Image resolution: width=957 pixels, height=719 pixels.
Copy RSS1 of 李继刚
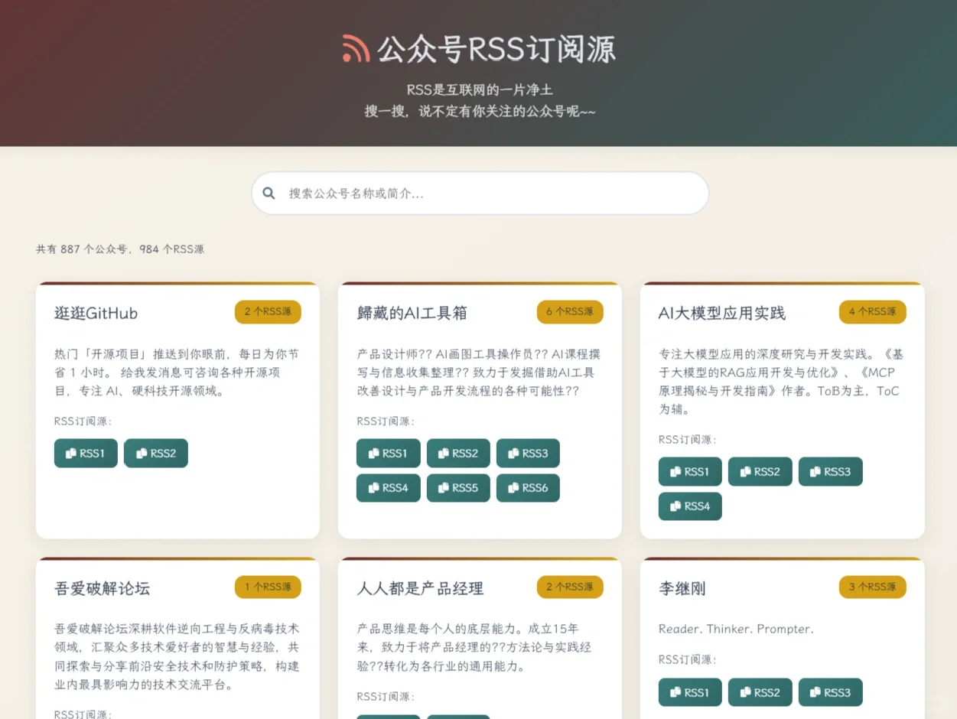[x=690, y=692]
